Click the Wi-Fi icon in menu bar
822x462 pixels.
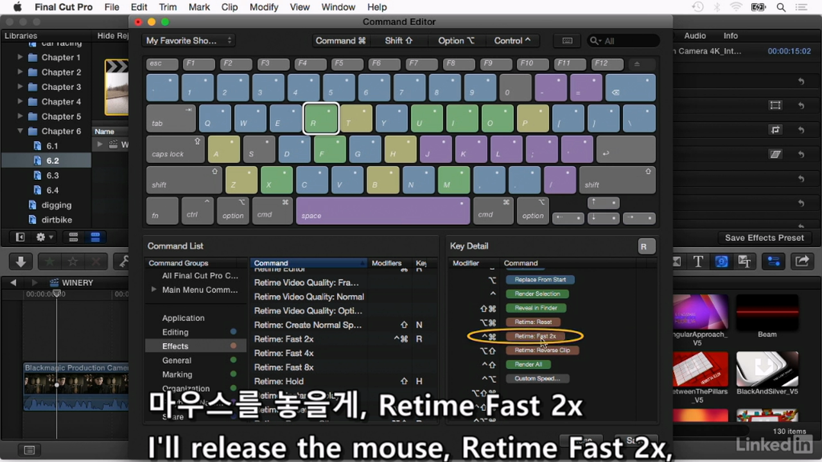click(736, 7)
